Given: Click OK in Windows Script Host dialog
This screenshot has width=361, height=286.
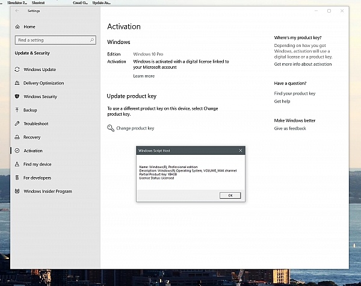Looking at the screenshot, I should pos(230,196).
